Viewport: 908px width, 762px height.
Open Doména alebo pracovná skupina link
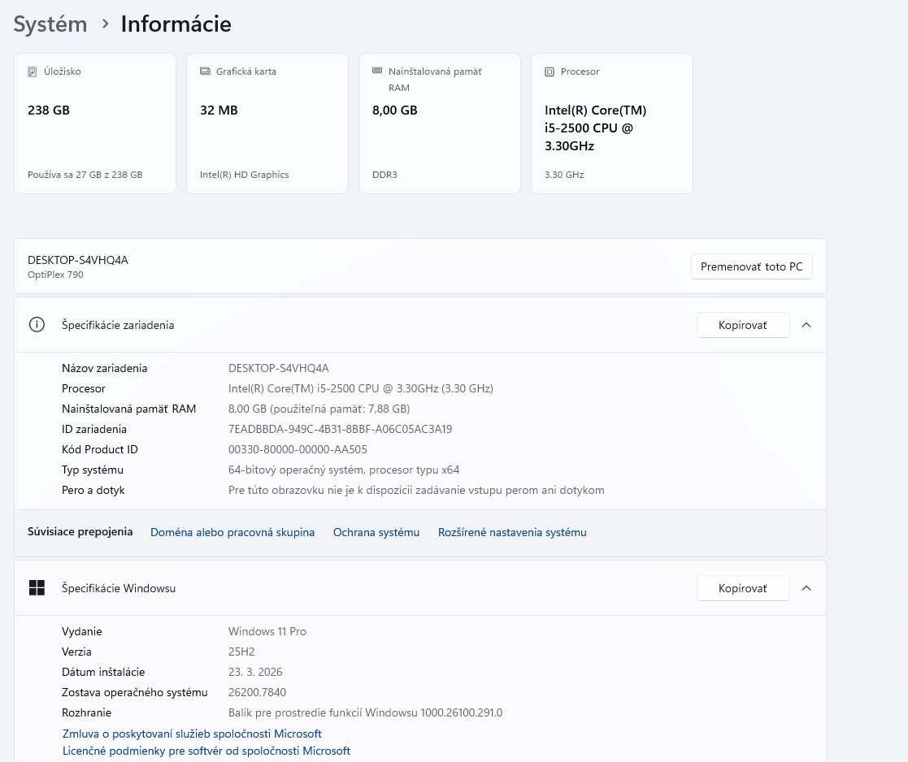[232, 533]
